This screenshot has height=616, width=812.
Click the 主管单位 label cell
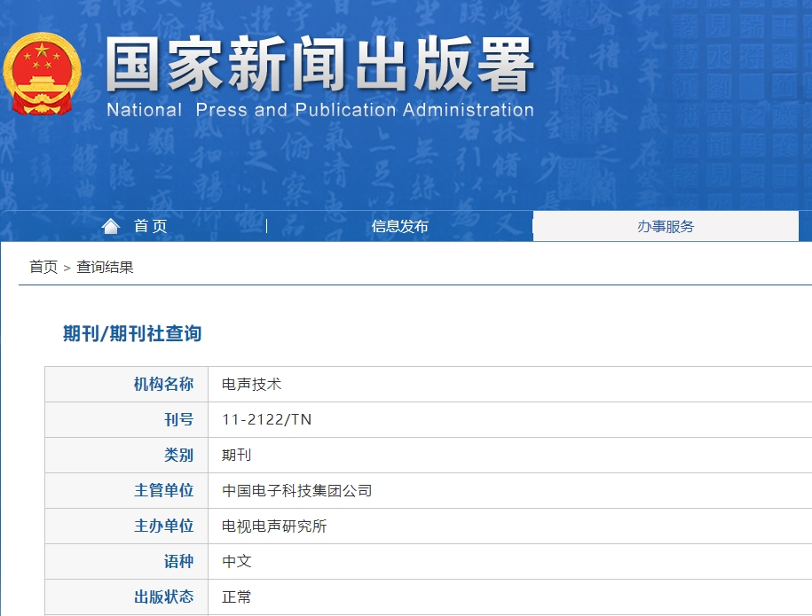[126, 490]
